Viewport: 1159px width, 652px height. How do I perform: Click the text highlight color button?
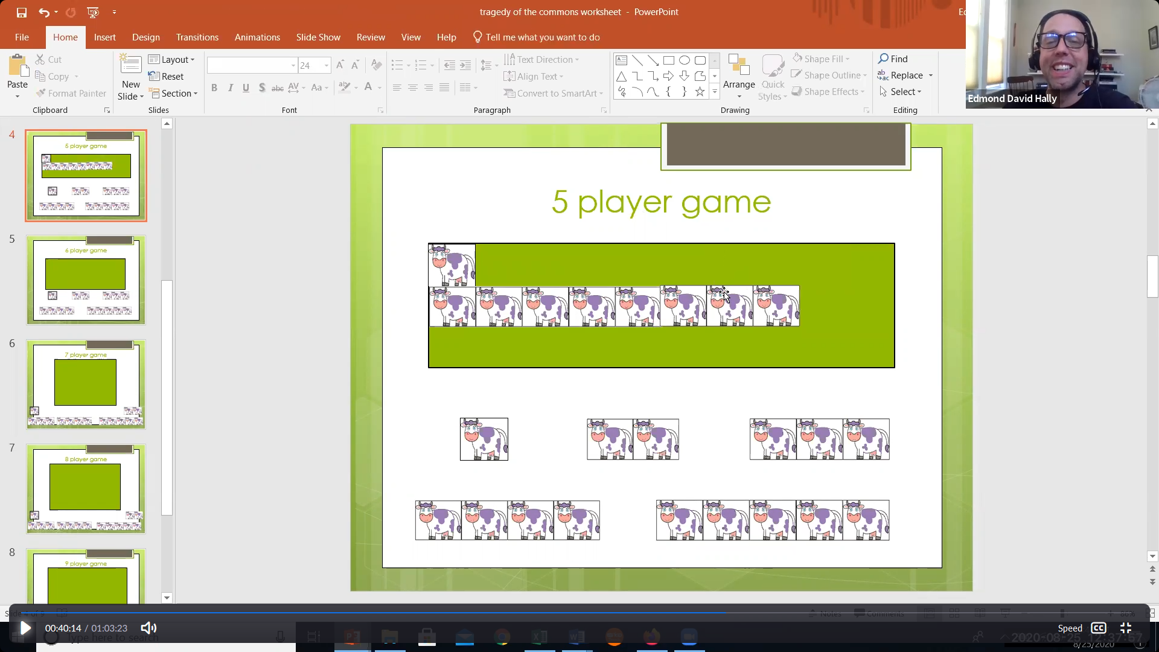coord(345,88)
